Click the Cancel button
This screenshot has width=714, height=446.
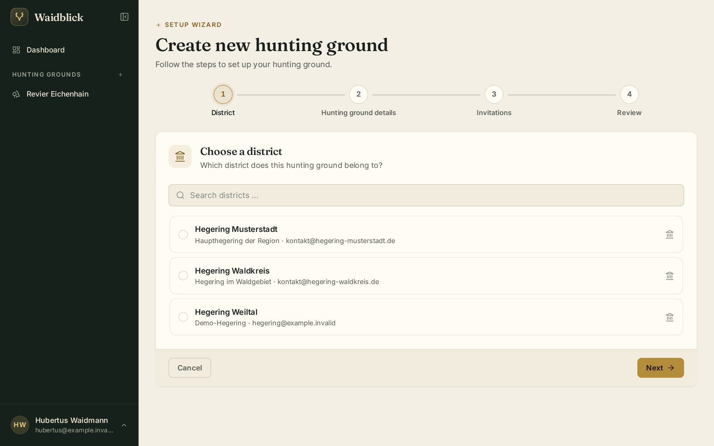tap(190, 368)
